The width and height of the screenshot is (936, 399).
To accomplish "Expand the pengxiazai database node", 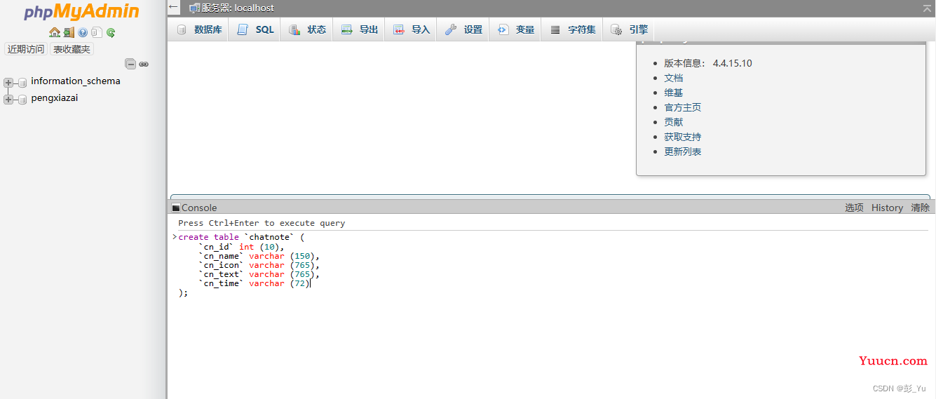I will pyautogui.click(x=8, y=100).
